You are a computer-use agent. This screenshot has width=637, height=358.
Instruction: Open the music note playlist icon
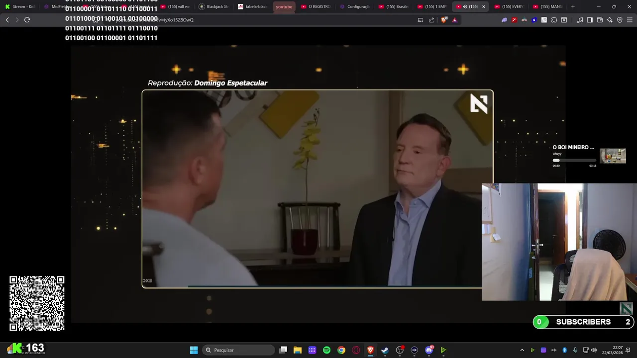(580, 20)
